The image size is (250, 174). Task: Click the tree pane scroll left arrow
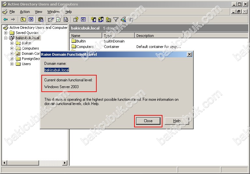pyautogui.click(x=4, y=163)
